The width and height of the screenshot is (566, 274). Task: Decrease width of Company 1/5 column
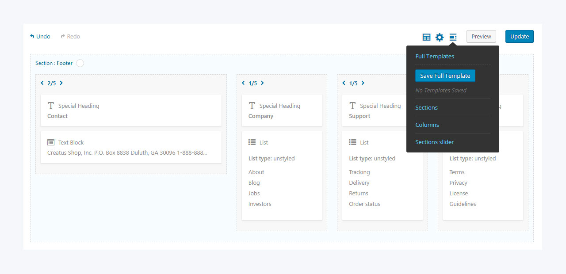[x=243, y=83]
